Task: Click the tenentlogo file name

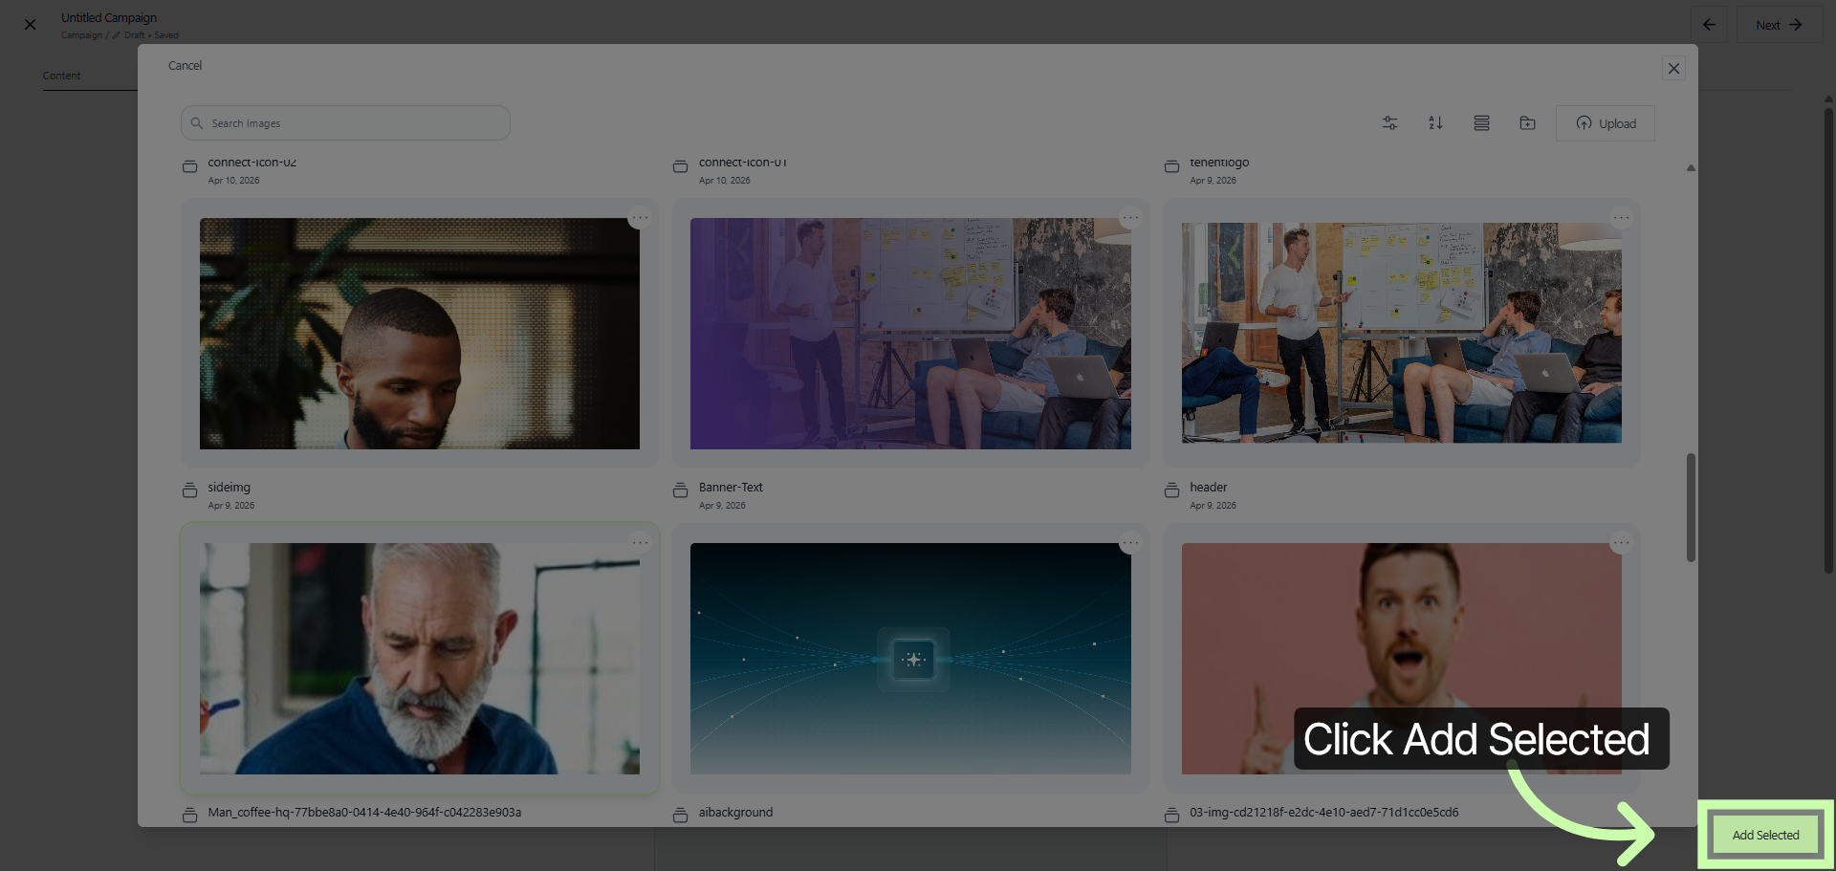Action: (x=1219, y=163)
